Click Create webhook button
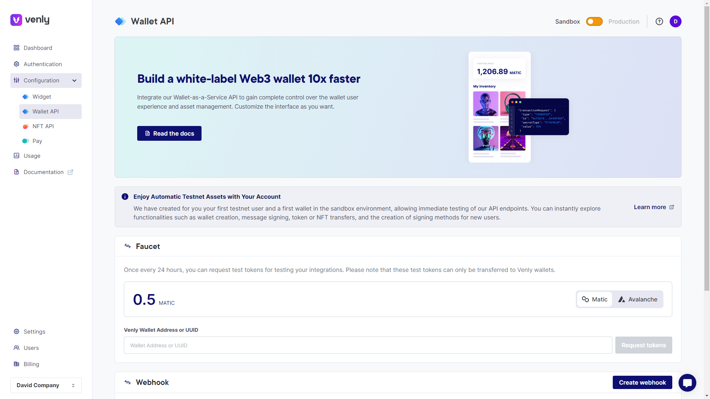710x399 pixels. click(642, 382)
